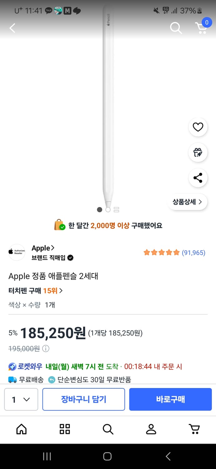216x469 pixels.
Task: Tap the price info circle icon
Action: coord(45,348)
